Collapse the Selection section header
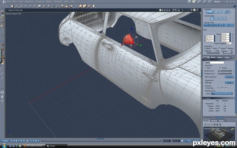This screenshot has height=148, width=237. [219, 60]
